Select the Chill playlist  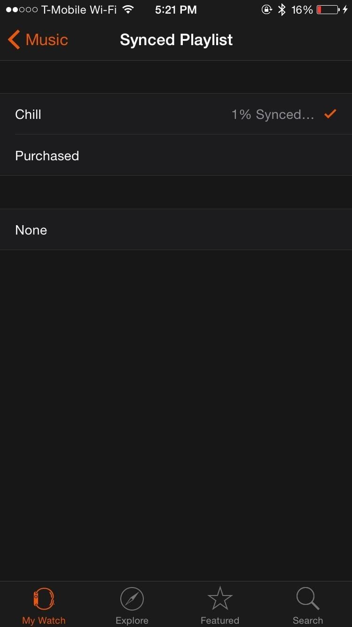(x=28, y=114)
